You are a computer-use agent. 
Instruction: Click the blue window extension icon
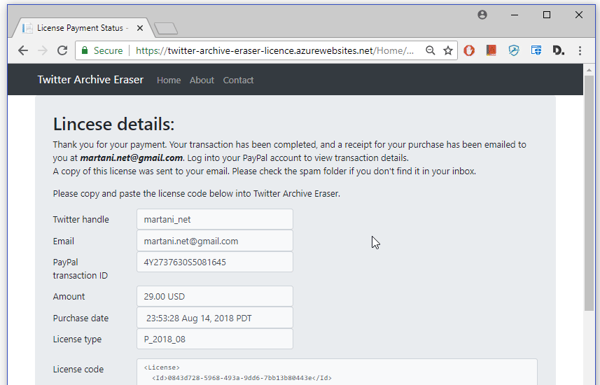point(536,50)
